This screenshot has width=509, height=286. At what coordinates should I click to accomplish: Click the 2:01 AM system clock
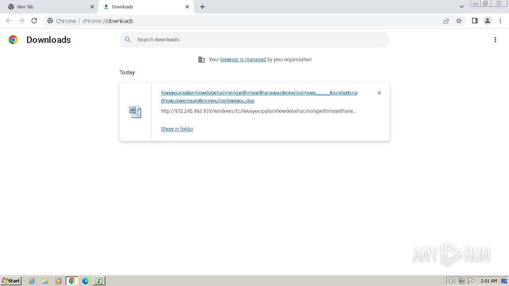tap(489, 281)
